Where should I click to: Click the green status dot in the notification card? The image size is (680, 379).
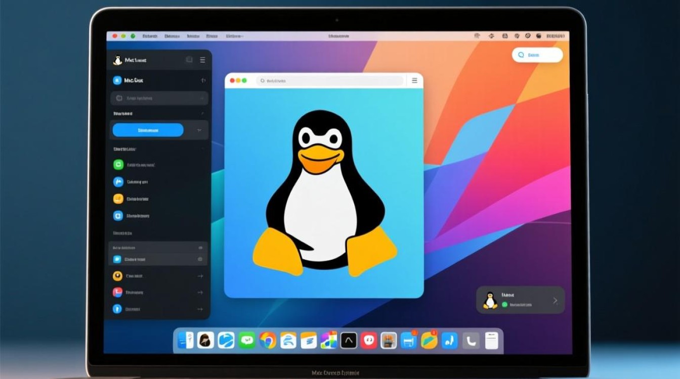(504, 305)
